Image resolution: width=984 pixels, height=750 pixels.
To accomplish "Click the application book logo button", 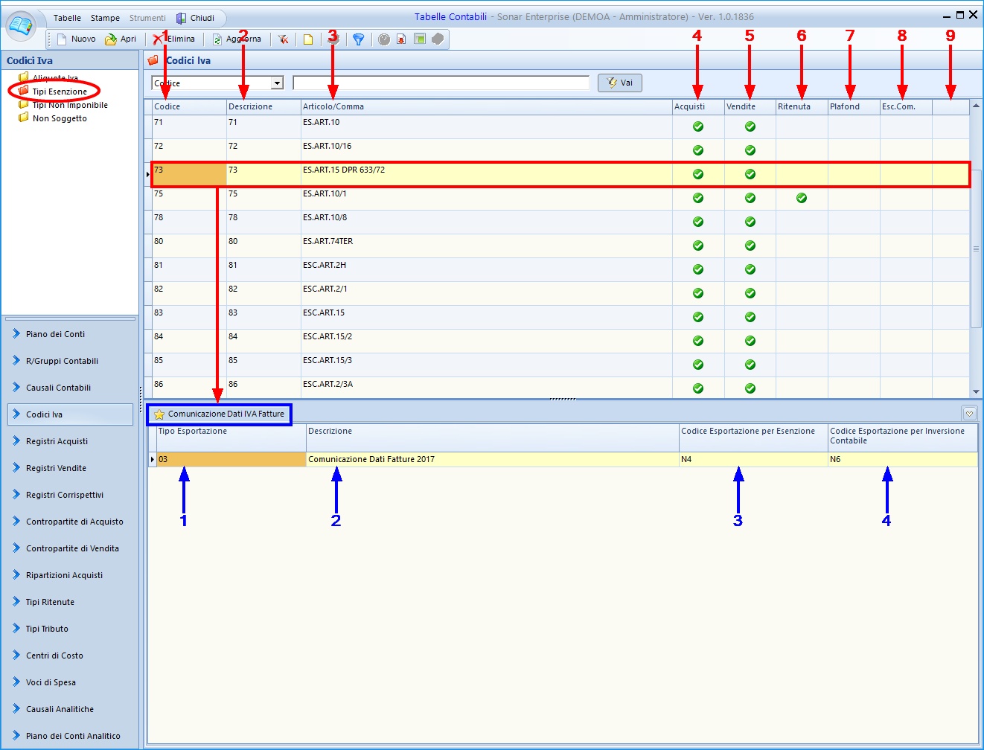I will pos(21,26).
